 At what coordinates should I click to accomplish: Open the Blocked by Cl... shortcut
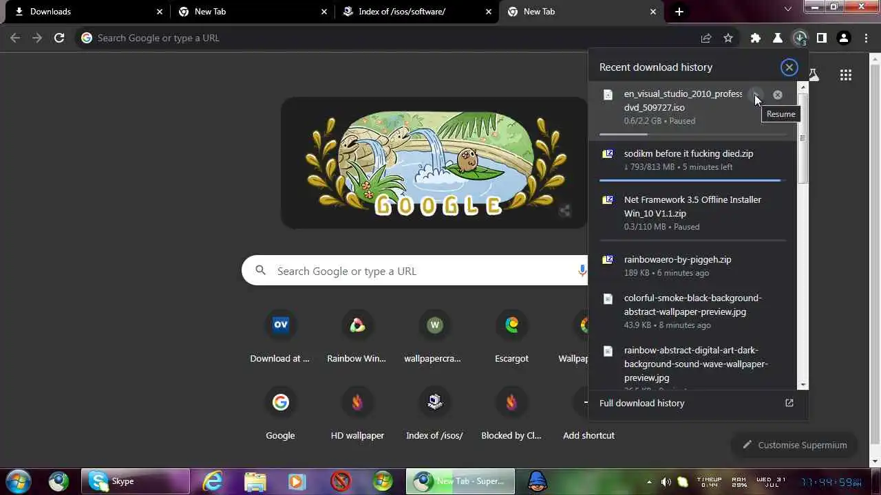[x=511, y=414]
